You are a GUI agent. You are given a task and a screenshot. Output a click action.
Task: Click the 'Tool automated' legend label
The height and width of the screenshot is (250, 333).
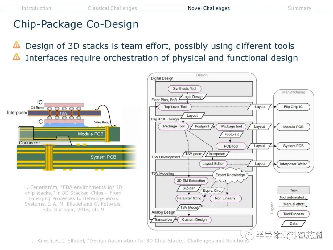(292, 198)
